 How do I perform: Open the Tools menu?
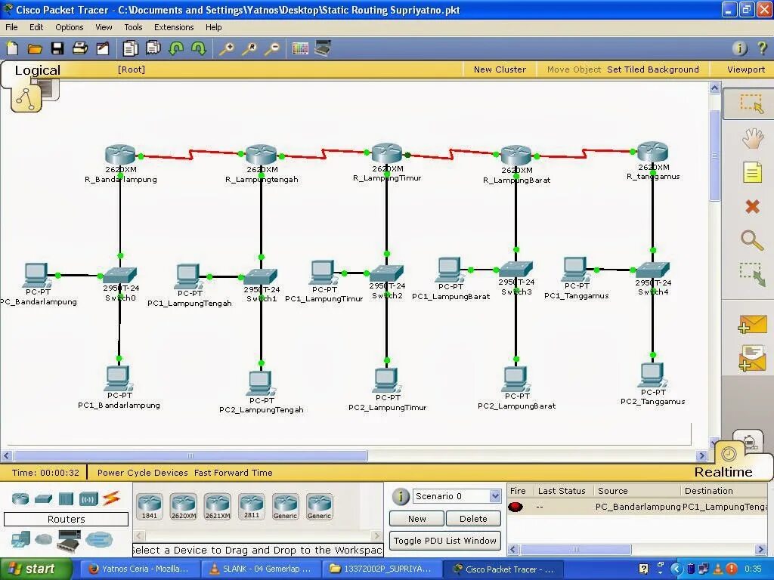pyautogui.click(x=133, y=27)
